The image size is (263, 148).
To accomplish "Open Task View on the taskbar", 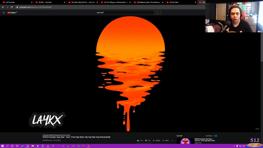I will click(17, 146).
